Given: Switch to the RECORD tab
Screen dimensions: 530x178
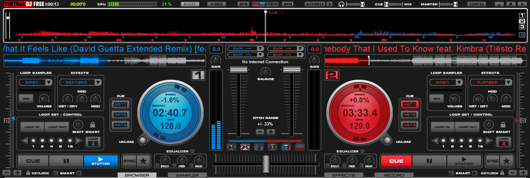Looking at the screenshot, I should [x=394, y=176].
